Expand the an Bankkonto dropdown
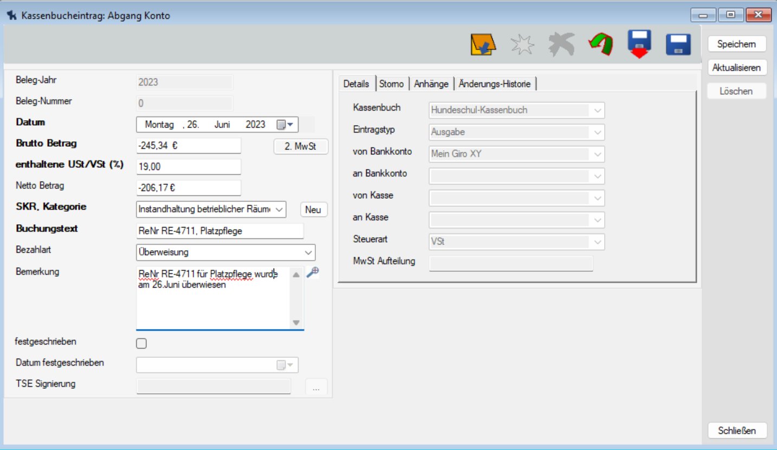The height and width of the screenshot is (450, 777). (597, 176)
